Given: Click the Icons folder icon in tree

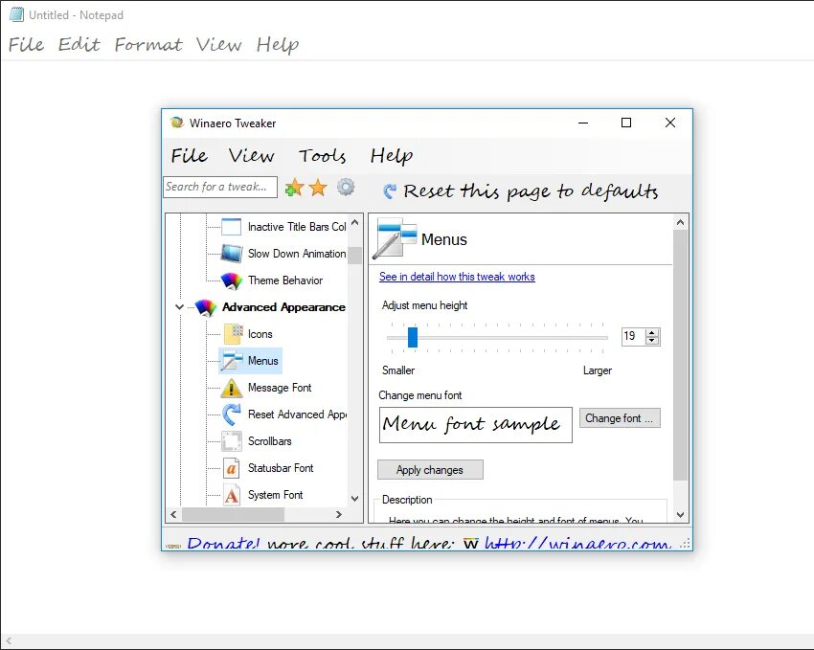Looking at the screenshot, I should point(233,334).
